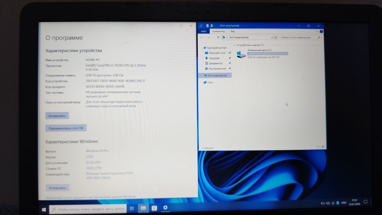Click the first Копировать button under device specs
Image resolution: width=382 pixels, height=215 pixels.
click(57, 116)
